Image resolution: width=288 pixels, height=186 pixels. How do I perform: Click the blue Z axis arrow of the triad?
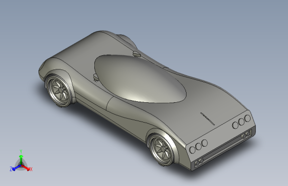tap(16, 168)
